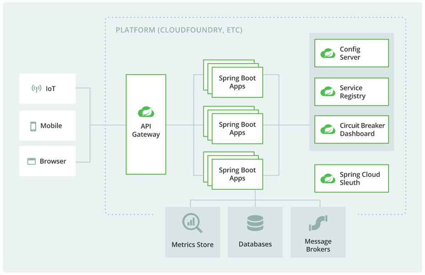
Task: Click the "PLATFORM (CLOUDFOUNDRY, ETC)" heading
Action: tap(179, 30)
